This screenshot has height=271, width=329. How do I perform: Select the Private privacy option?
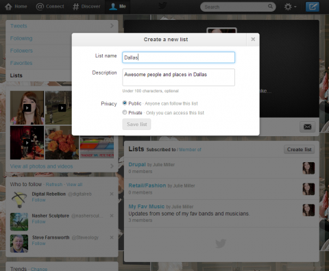(x=125, y=112)
